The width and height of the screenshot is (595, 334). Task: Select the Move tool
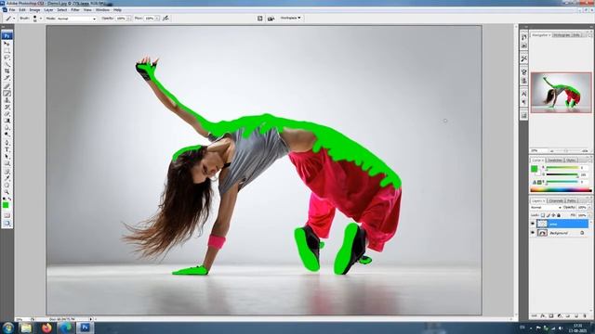7,44
